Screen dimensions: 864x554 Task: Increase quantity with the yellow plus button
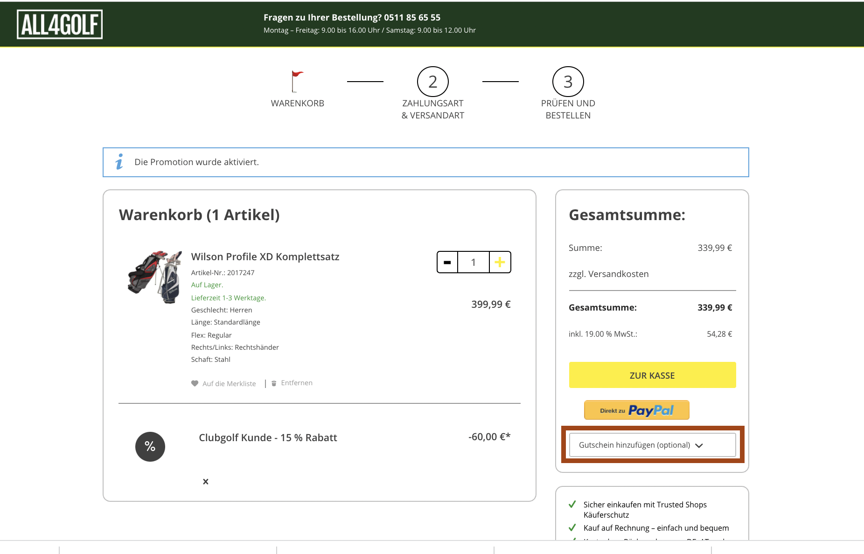500,262
